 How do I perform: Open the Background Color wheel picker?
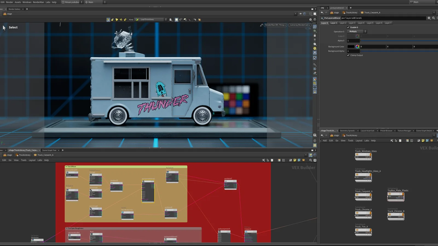[x=357, y=47]
